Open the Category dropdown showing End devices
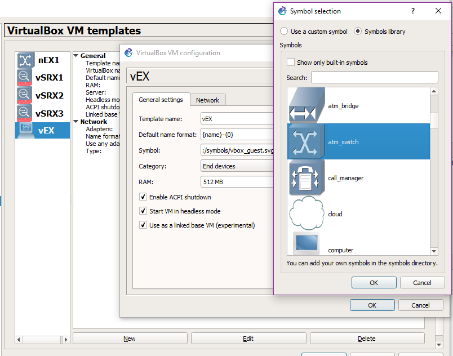Screen dimensions: 453x356 [237, 166]
